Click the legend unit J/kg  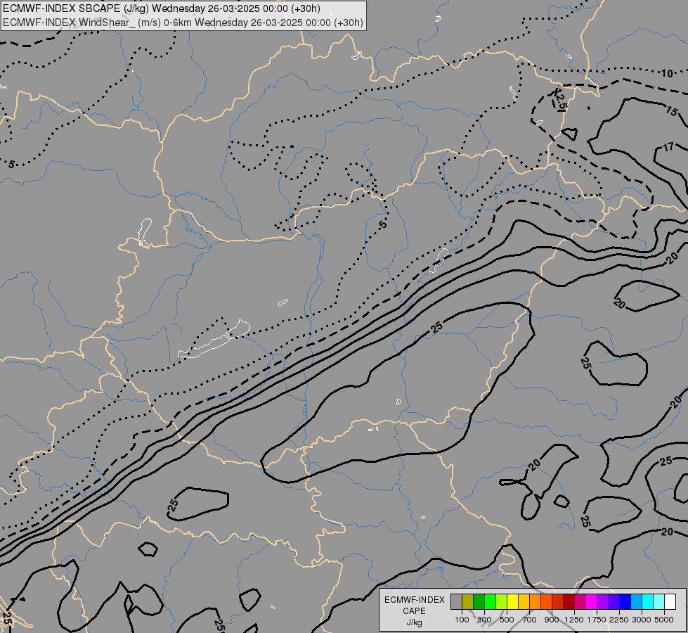(414, 623)
